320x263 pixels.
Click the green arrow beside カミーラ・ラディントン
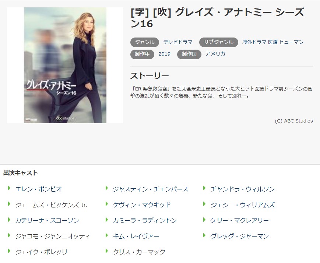tap(106, 220)
